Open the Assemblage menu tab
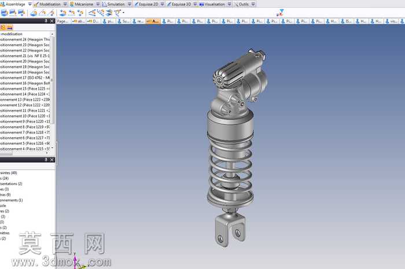Image resolution: width=405 pixels, height=269 pixels. pos(13,4)
